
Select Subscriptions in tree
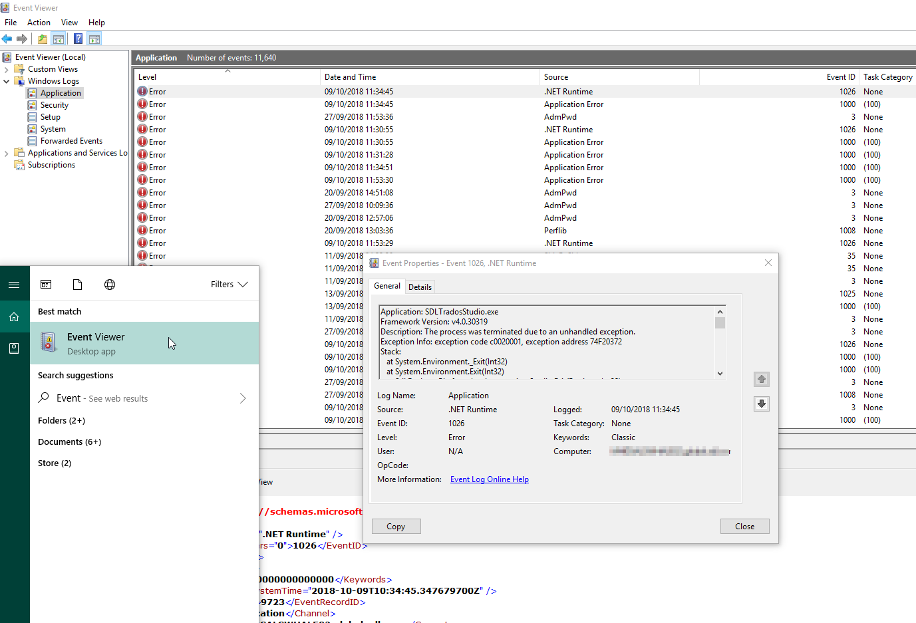pos(51,165)
